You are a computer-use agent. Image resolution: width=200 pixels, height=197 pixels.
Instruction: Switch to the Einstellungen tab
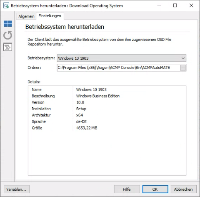click(50, 16)
